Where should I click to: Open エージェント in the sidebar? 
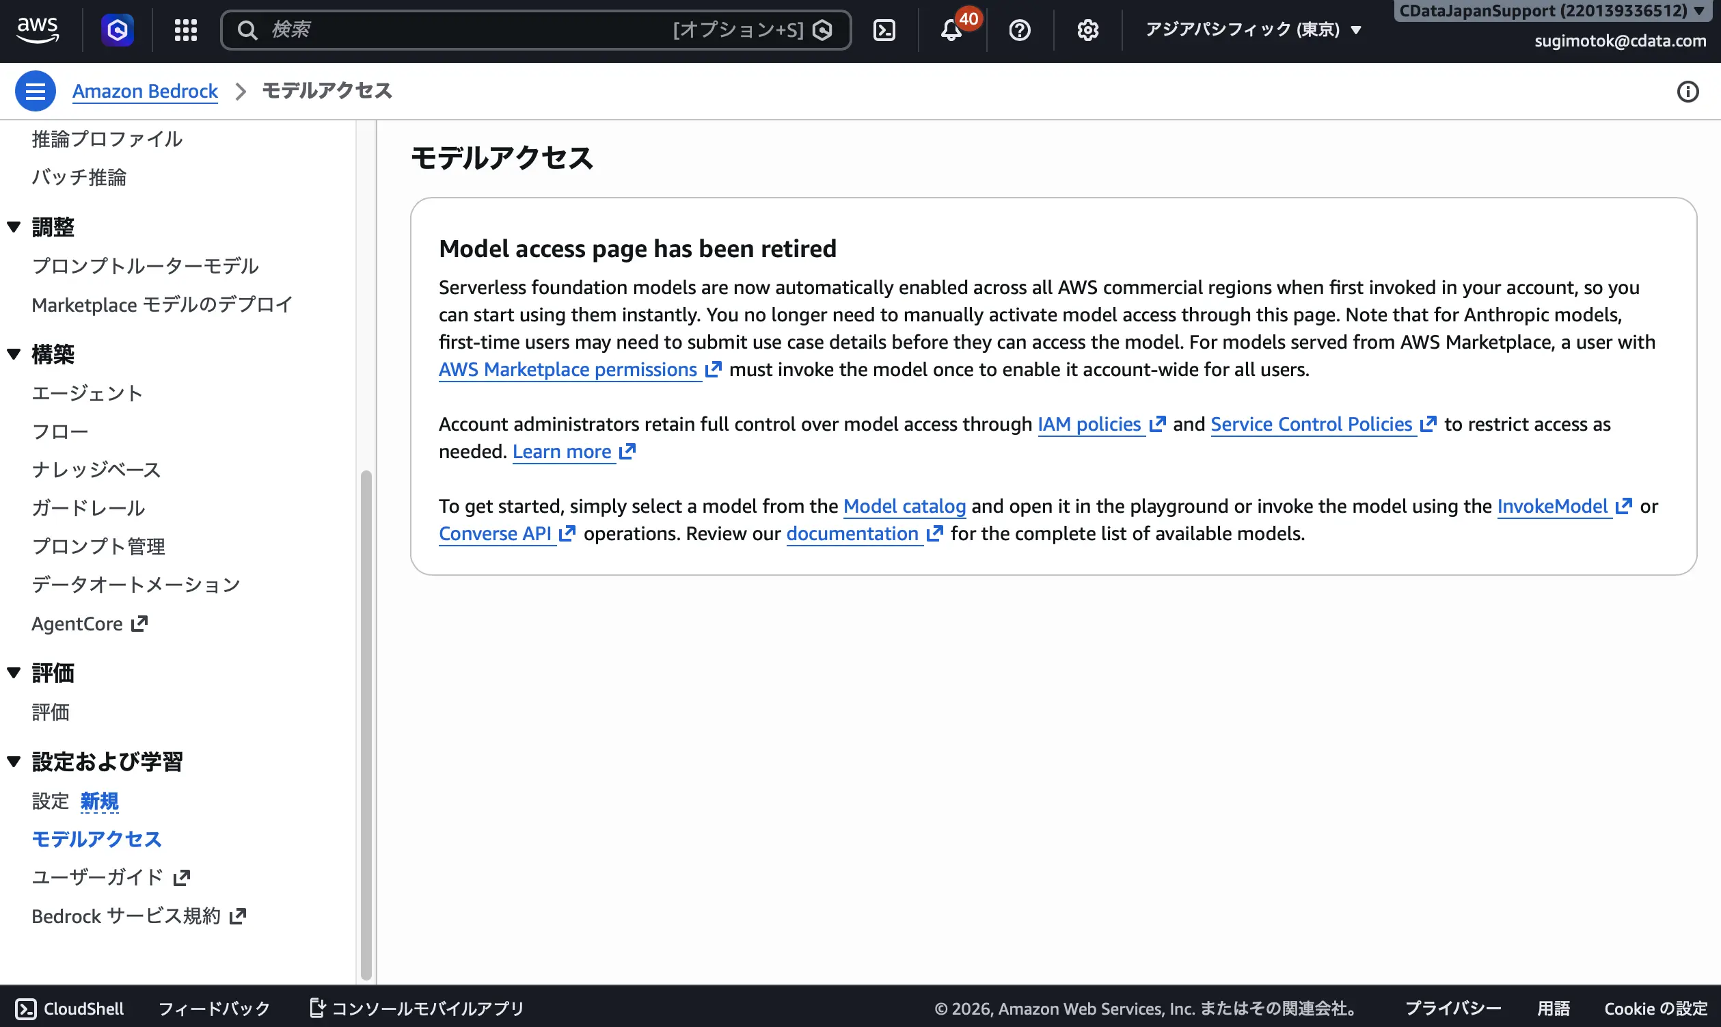(87, 393)
